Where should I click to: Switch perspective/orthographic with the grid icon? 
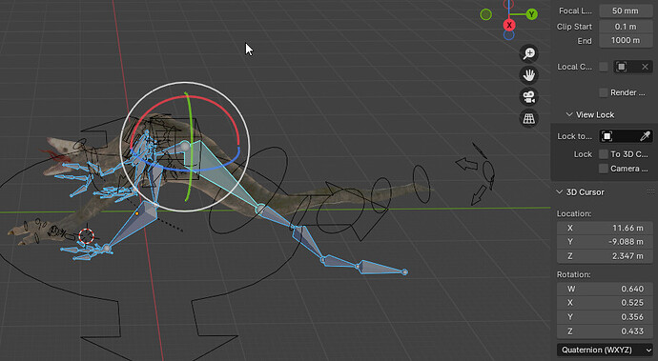coord(529,119)
